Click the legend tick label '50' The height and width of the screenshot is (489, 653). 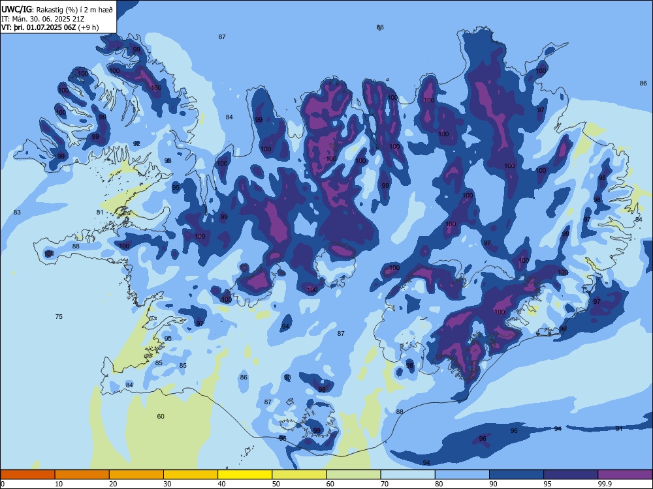(276, 484)
